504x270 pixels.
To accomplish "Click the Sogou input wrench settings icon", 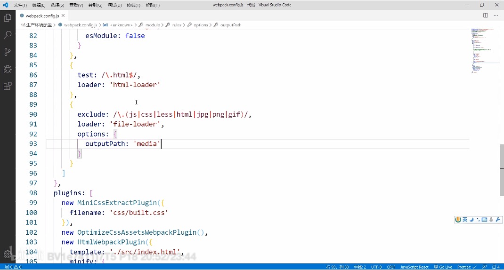I will tap(498, 220).
